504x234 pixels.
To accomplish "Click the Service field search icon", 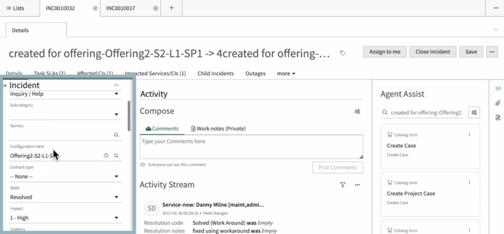I will click(x=116, y=135).
